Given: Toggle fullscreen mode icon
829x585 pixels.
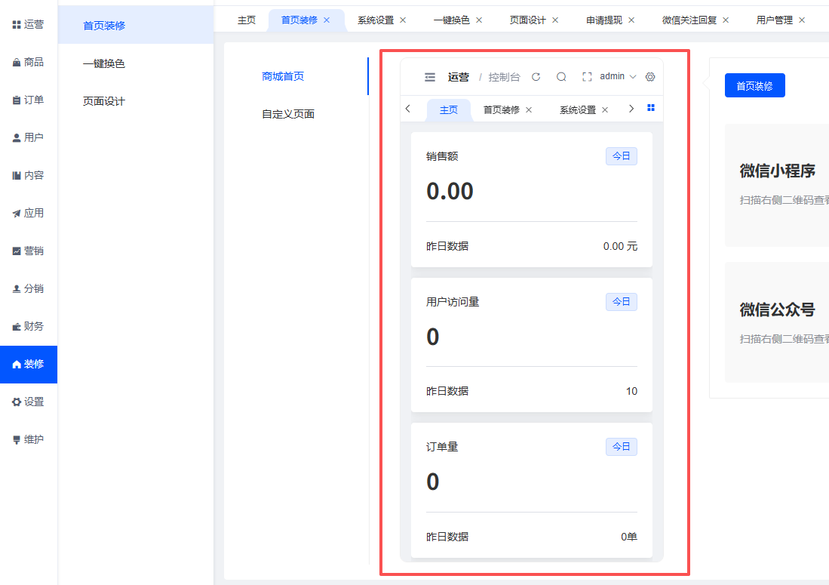Looking at the screenshot, I should pyautogui.click(x=587, y=77).
